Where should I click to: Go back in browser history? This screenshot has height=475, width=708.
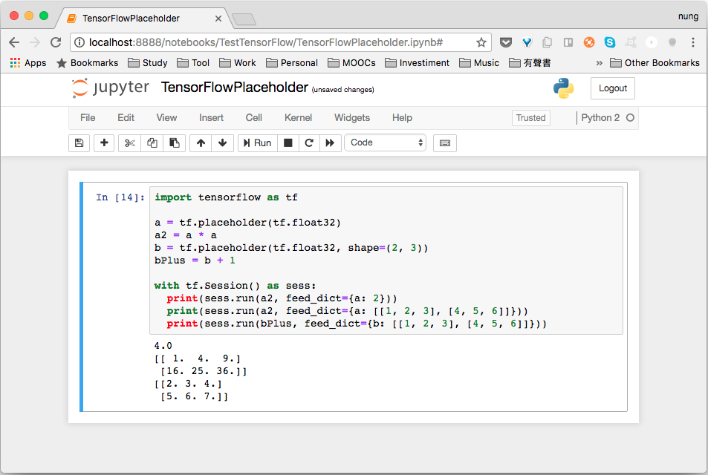(x=14, y=42)
